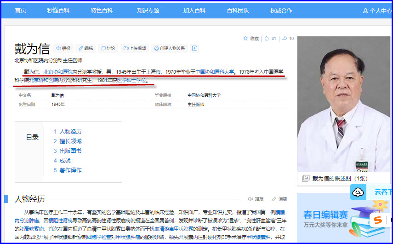Screen dimensions: 393x244
Task: Click the share arrow icon showing 10
Action: (x=285, y=39)
